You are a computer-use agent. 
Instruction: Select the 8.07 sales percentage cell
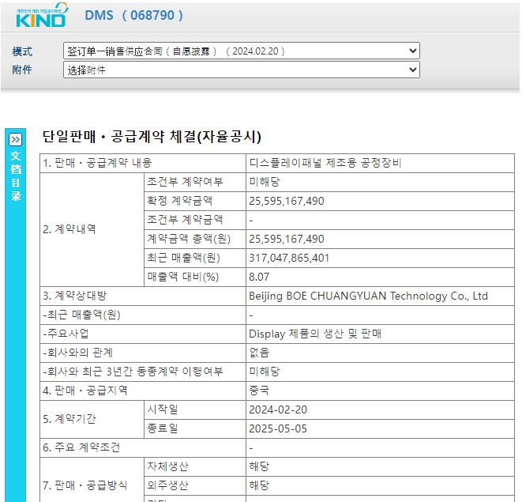click(x=259, y=277)
